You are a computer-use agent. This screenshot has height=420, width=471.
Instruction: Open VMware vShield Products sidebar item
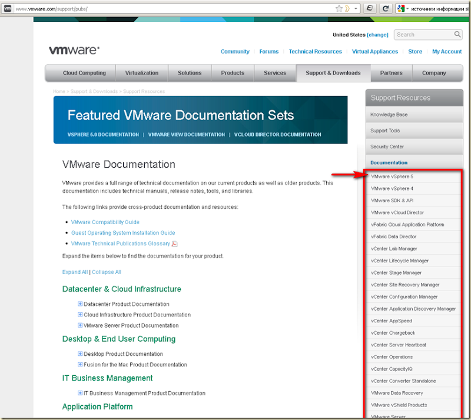[413, 405]
